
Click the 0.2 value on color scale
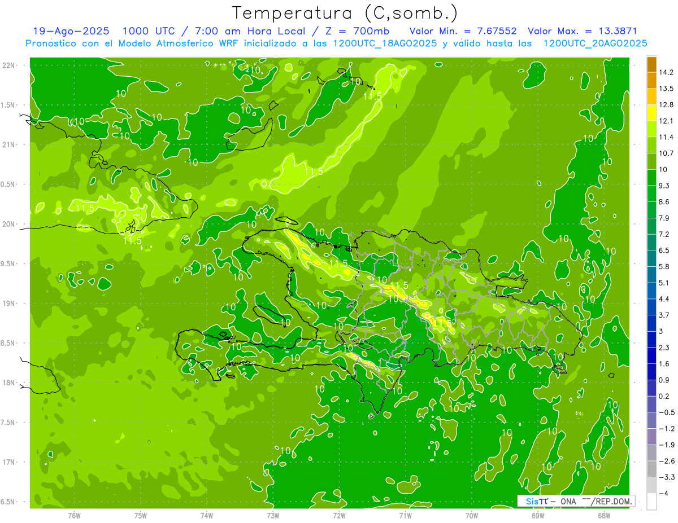[664, 397]
